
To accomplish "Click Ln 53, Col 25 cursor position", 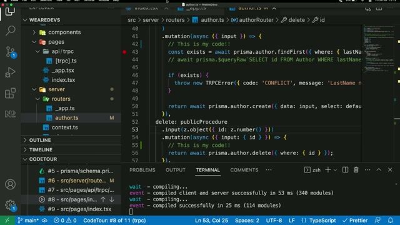I will click(x=211, y=221).
